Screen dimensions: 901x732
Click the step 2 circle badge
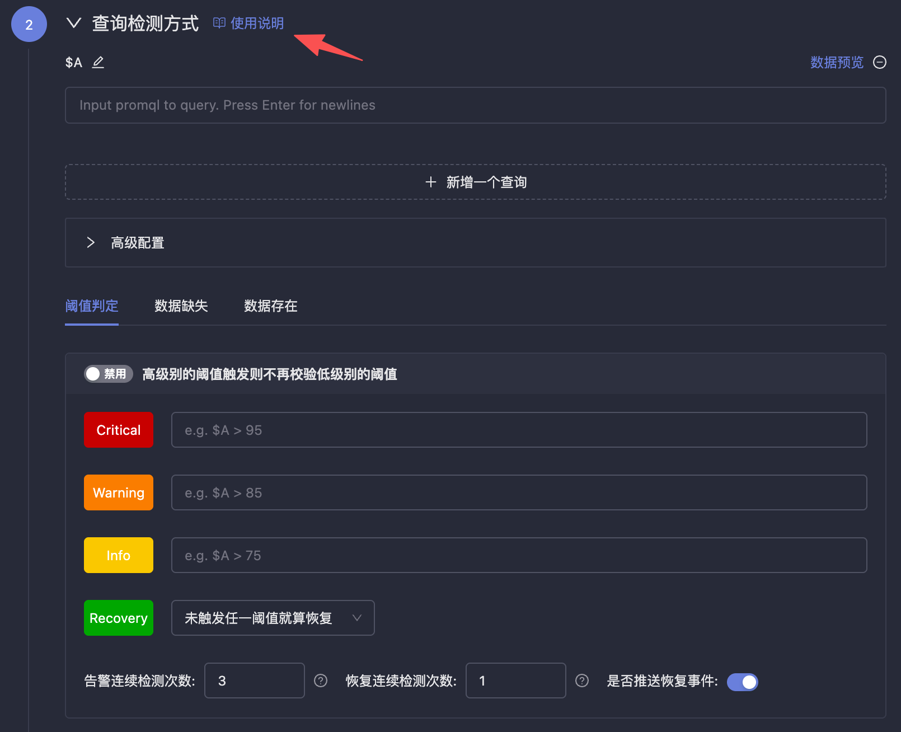[x=29, y=24]
